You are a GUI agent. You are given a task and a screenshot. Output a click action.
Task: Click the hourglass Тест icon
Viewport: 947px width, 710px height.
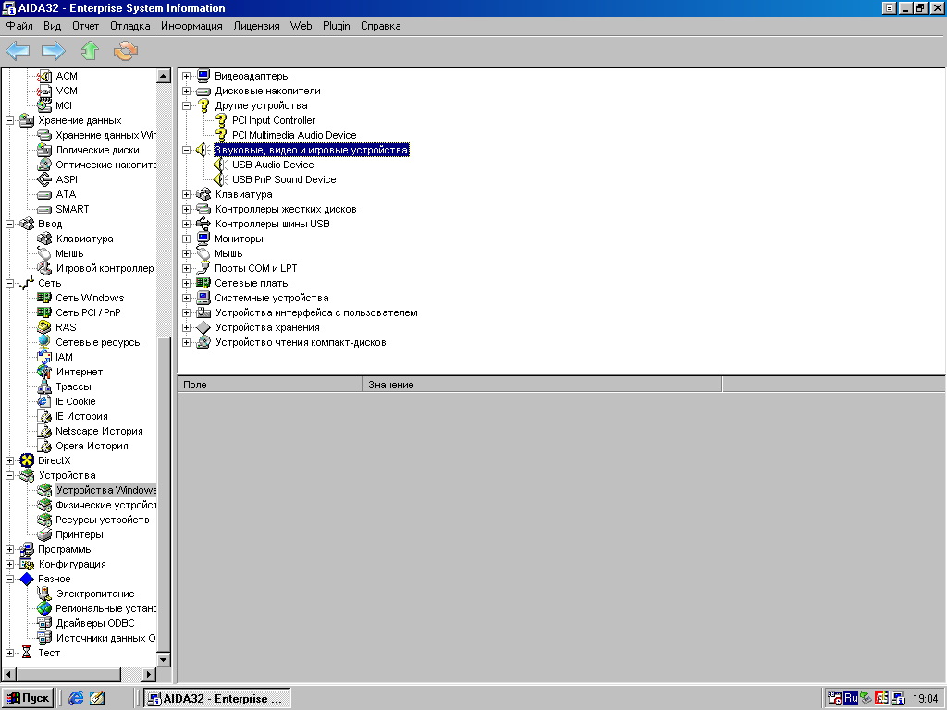click(x=27, y=653)
